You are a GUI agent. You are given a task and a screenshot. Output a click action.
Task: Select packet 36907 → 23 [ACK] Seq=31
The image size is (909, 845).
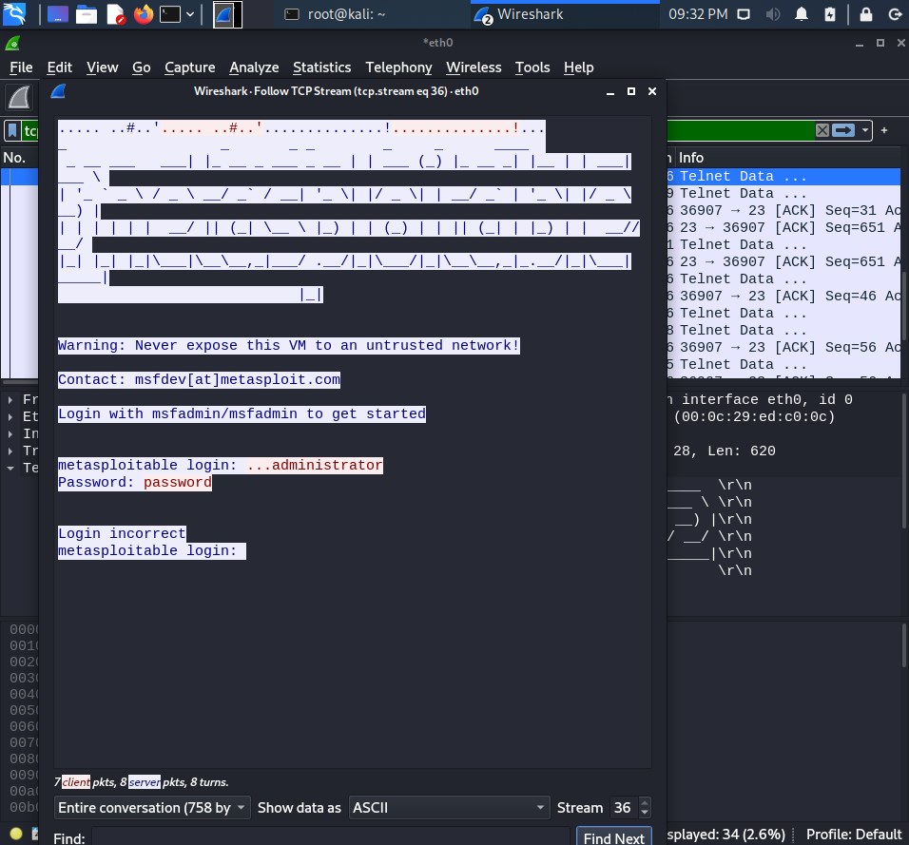783,210
